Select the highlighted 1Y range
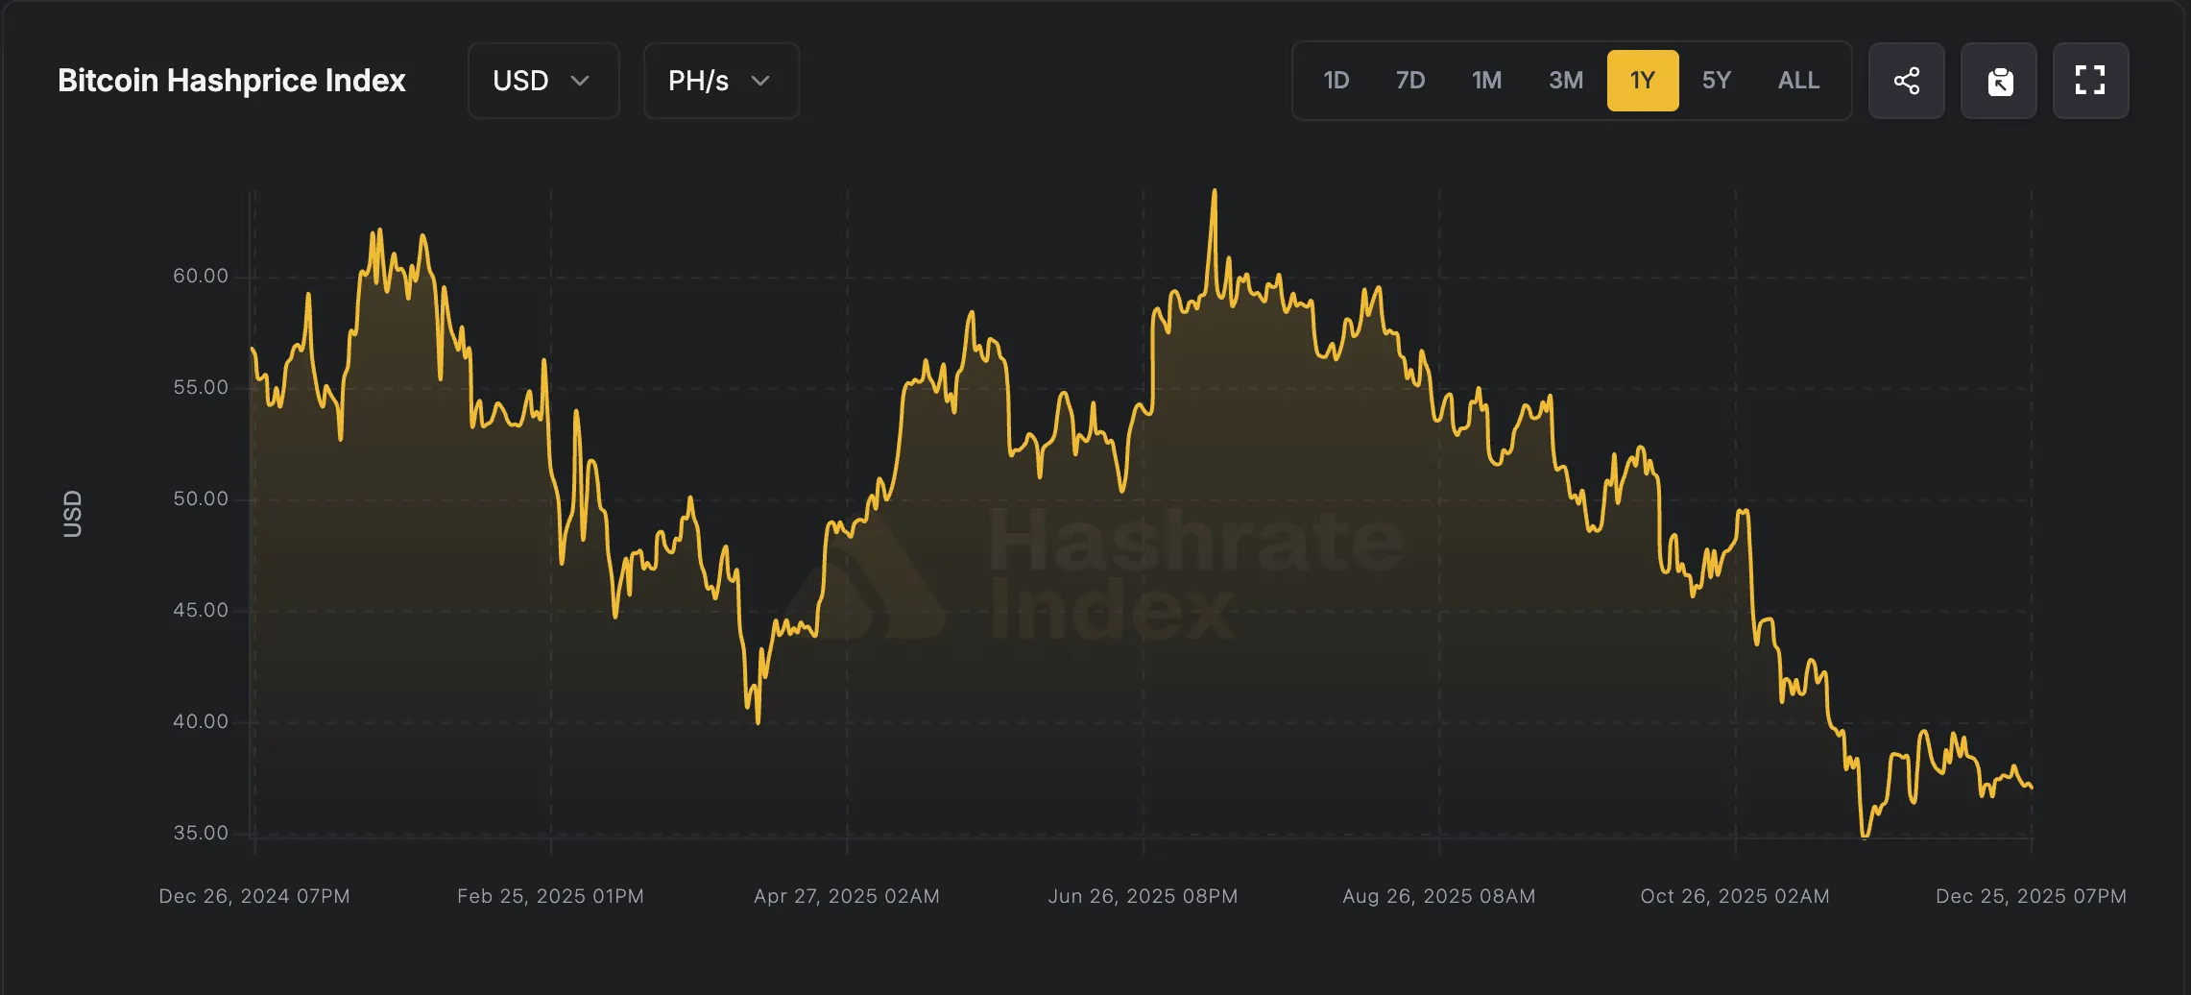2191x995 pixels. point(1642,81)
